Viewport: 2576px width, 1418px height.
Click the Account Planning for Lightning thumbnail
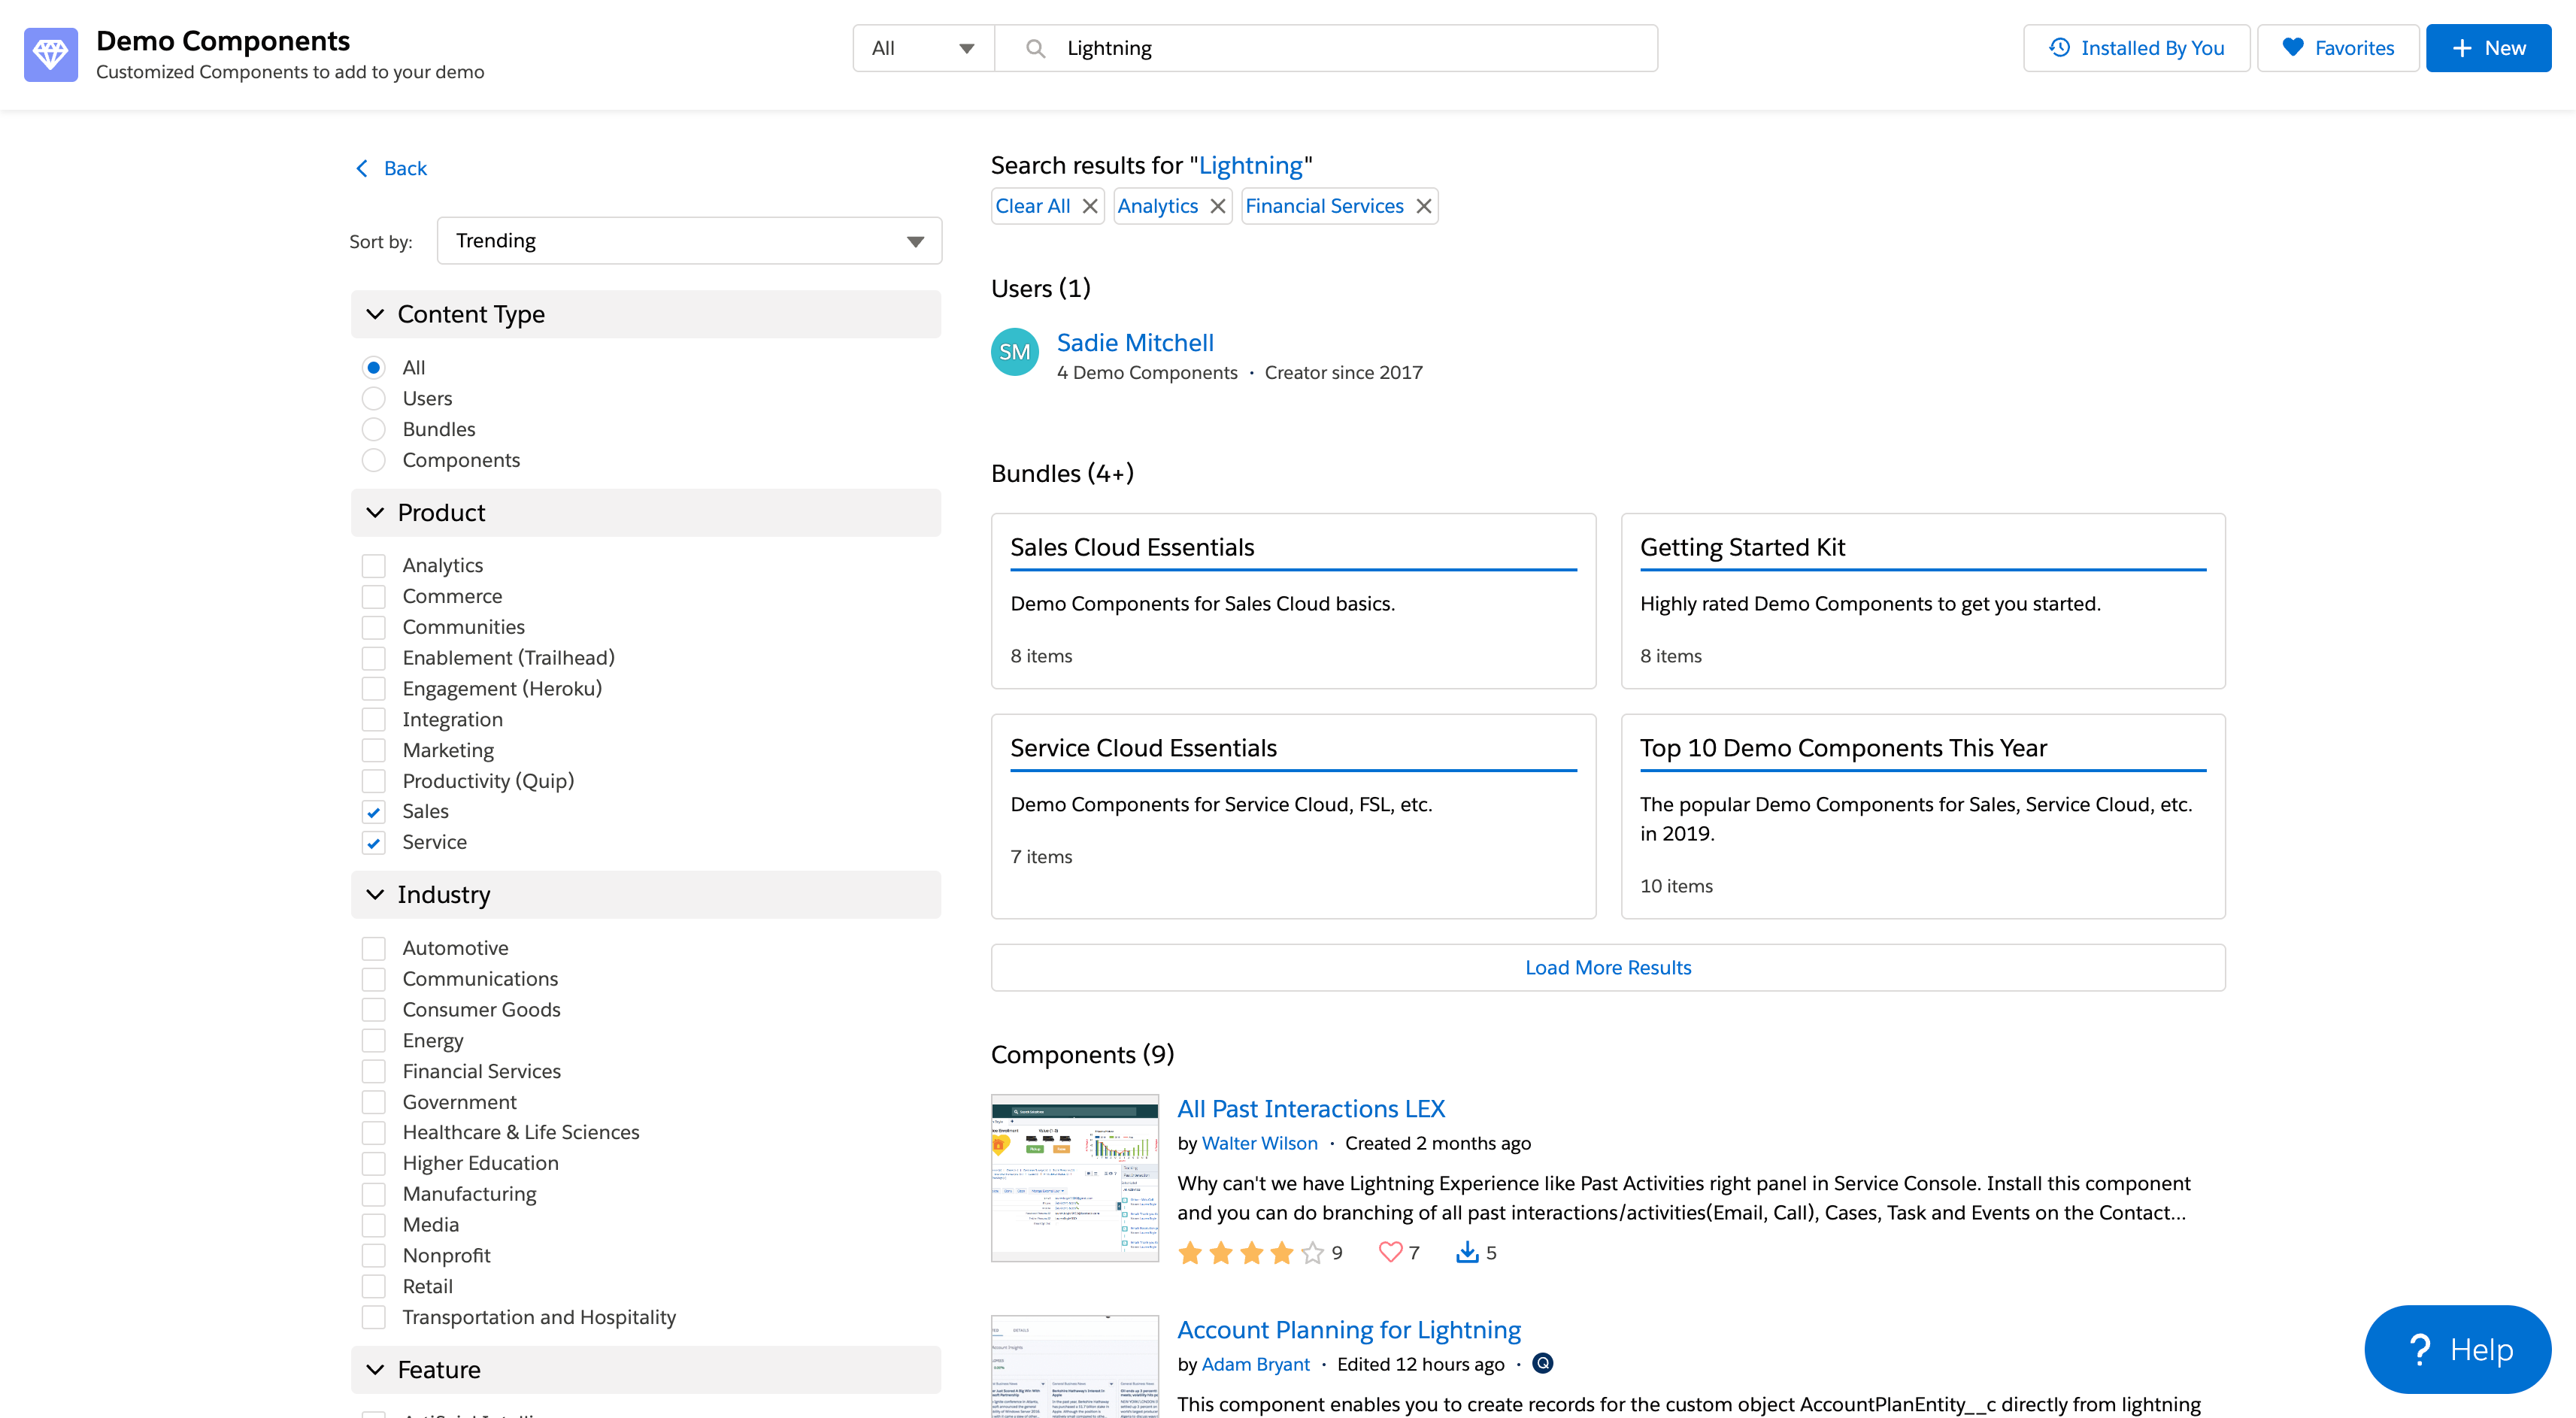click(x=1074, y=1366)
